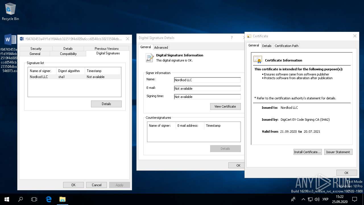
Task: Show hidden tray icons chevron
Action: [303, 199]
